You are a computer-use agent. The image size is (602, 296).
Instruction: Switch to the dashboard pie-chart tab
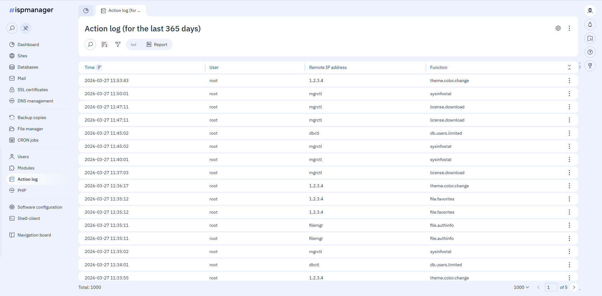click(86, 11)
